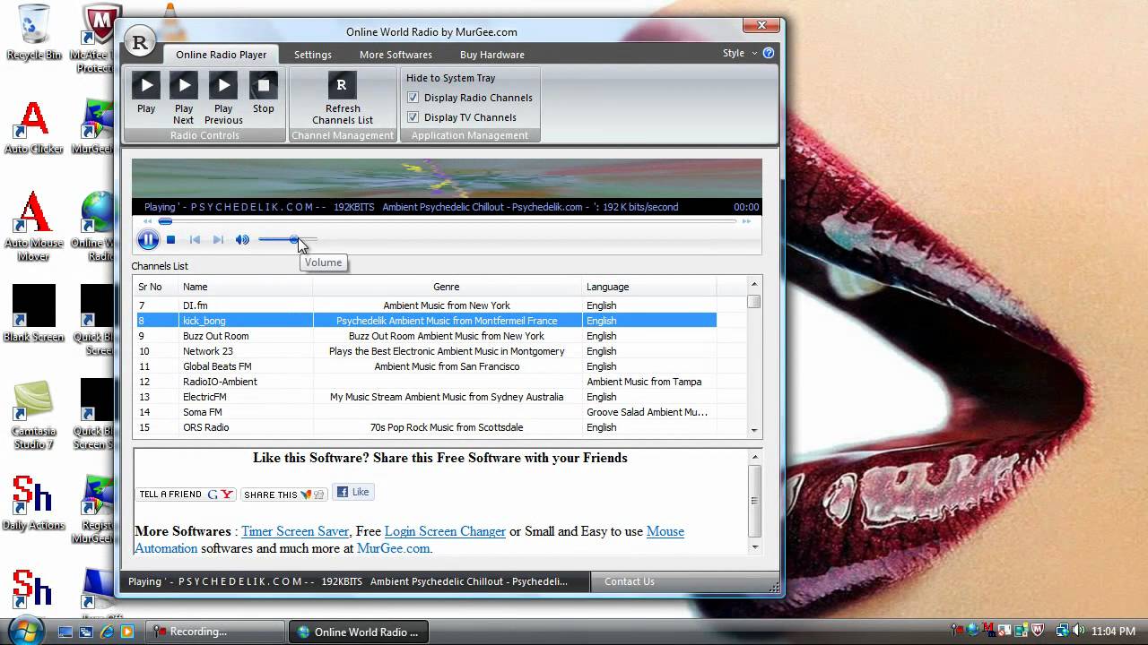
Task: Select the Buzz Out Room channel row
Action: [x=426, y=336]
